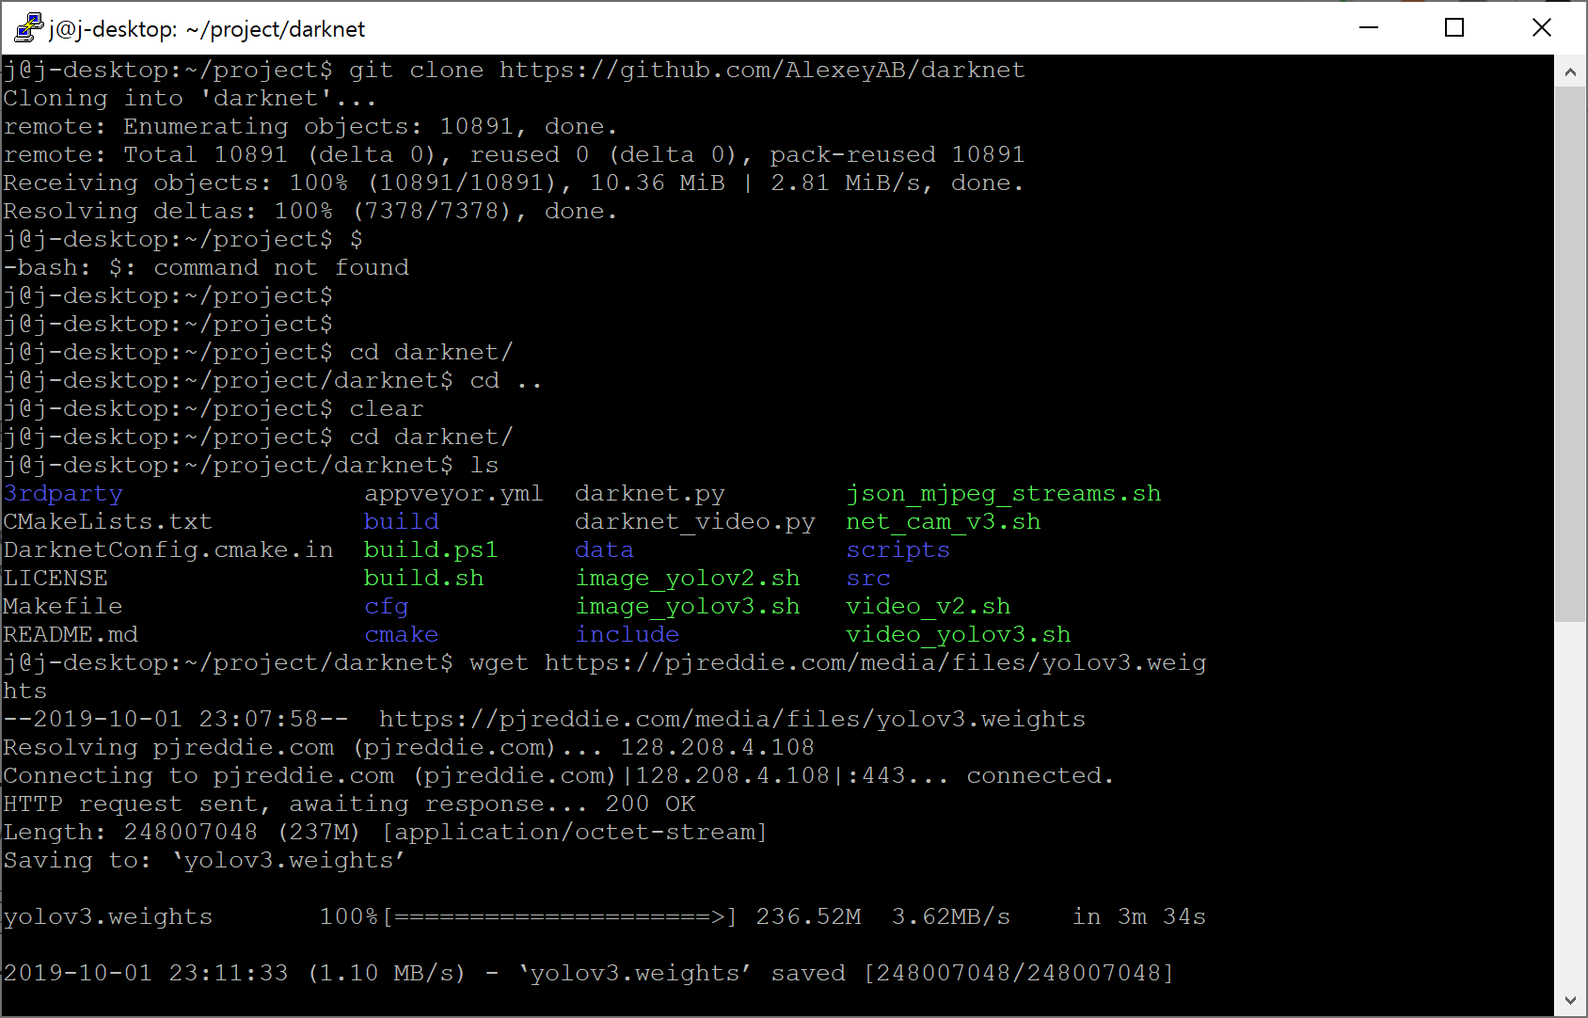This screenshot has width=1588, height=1018.
Task: Click 'Length: 248007048 (237M)' line
Action: pos(386,833)
